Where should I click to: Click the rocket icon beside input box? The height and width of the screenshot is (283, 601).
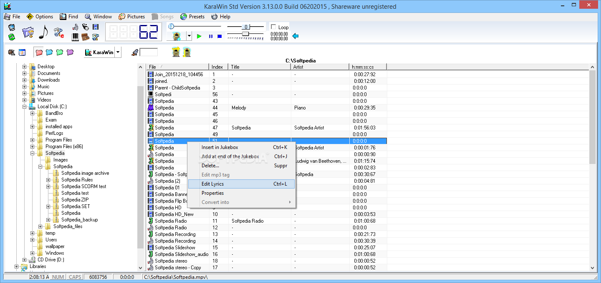pos(135,52)
